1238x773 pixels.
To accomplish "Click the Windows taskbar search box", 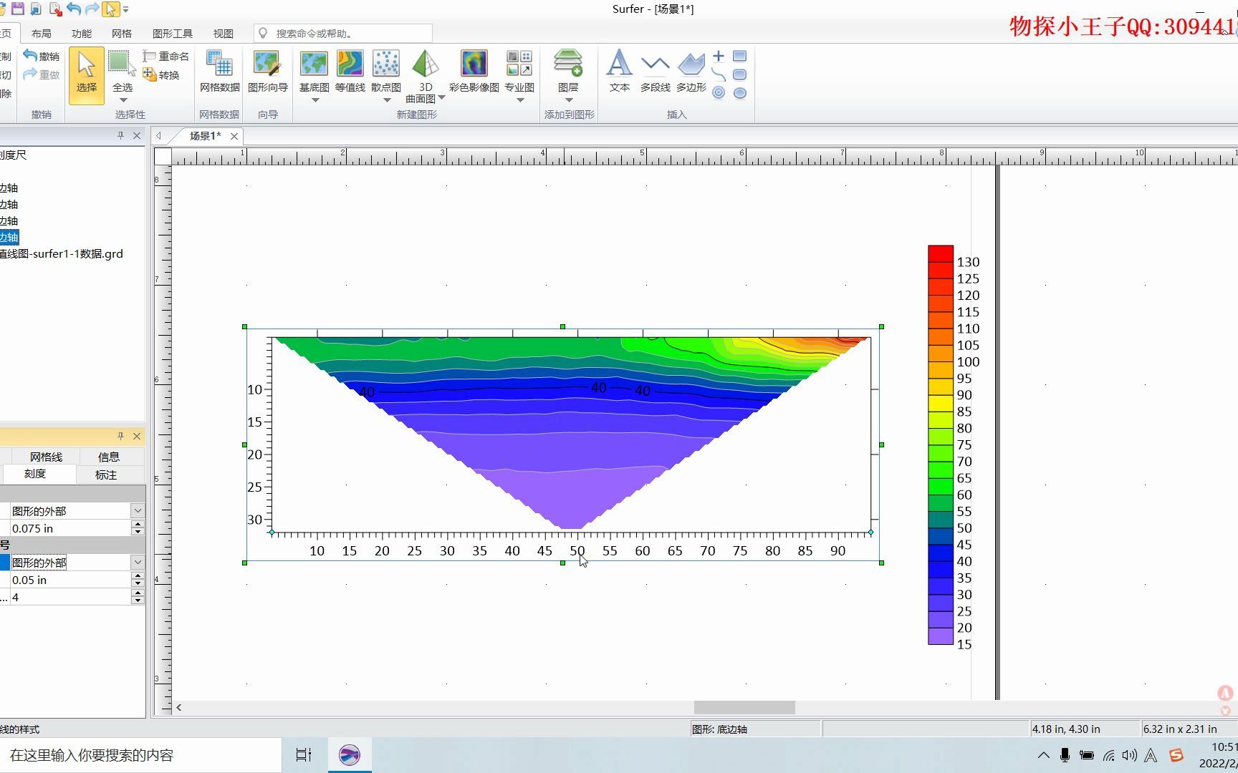I will (x=140, y=755).
